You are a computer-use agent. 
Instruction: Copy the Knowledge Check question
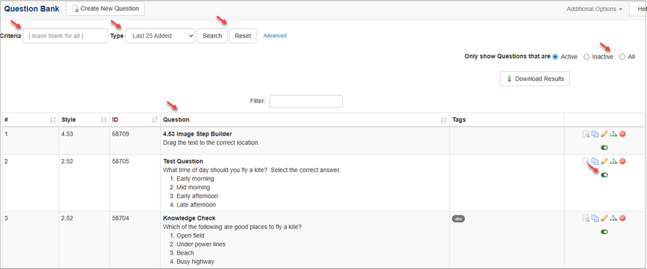[595, 218]
